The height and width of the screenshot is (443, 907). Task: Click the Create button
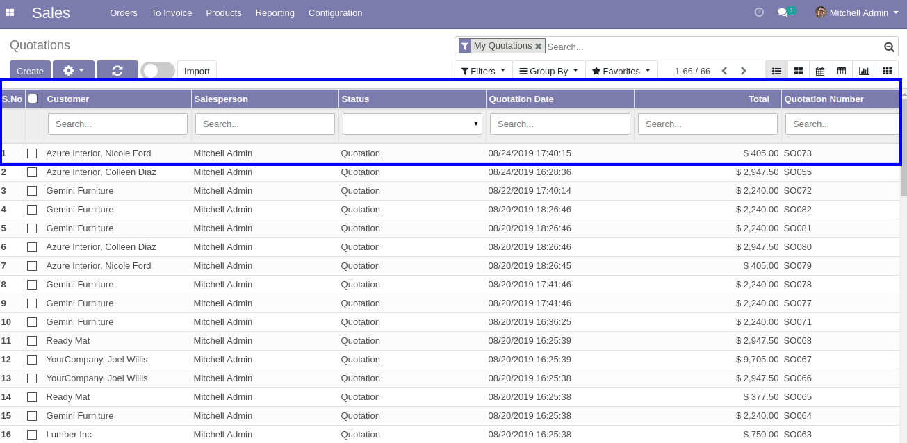pyautogui.click(x=30, y=71)
